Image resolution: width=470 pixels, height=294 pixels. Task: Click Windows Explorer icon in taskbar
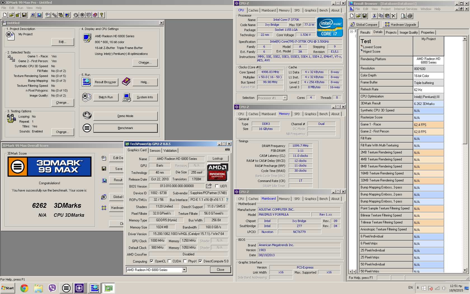pyautogui.click(x=38, y=288)
